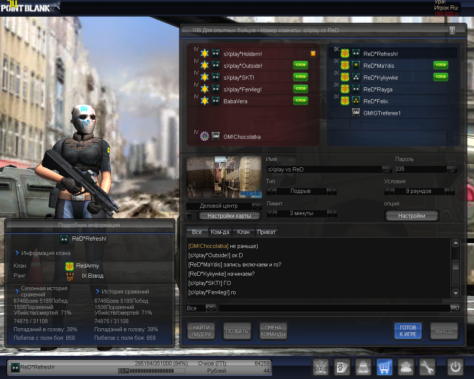
Task: Switch to the Все chat tab
Action: pyautogui.click(x=197, y=232)
